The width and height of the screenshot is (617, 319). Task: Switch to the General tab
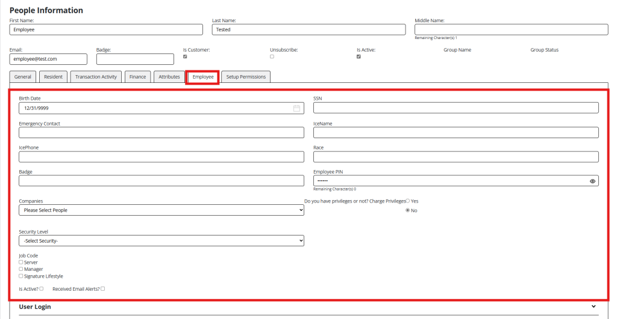pos(23,77)
